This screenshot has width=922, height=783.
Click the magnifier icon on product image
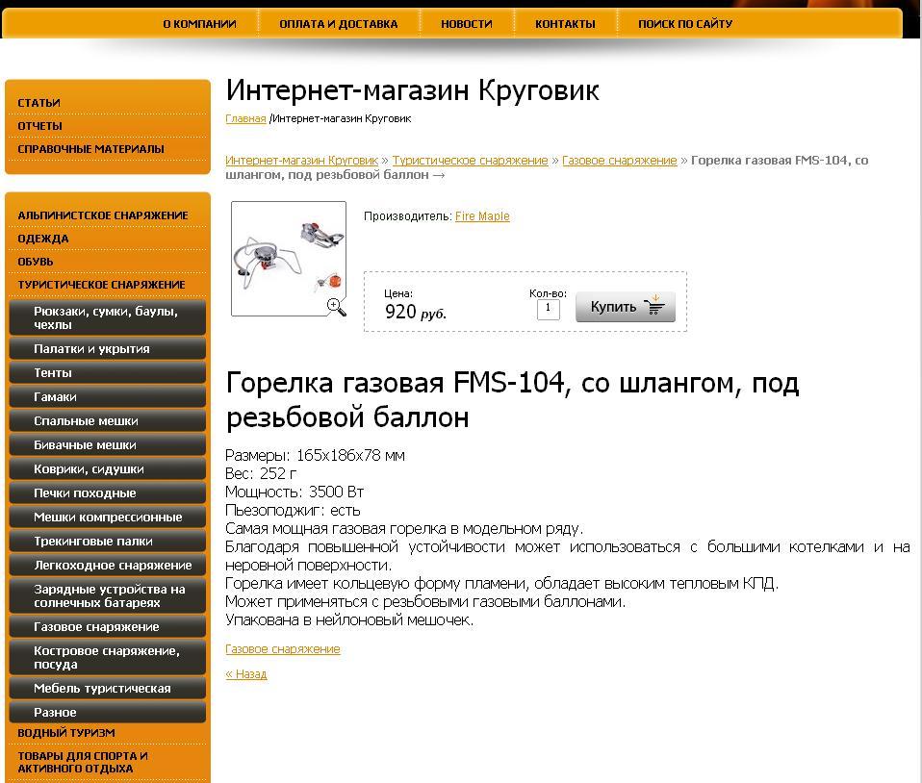(336, 307)
